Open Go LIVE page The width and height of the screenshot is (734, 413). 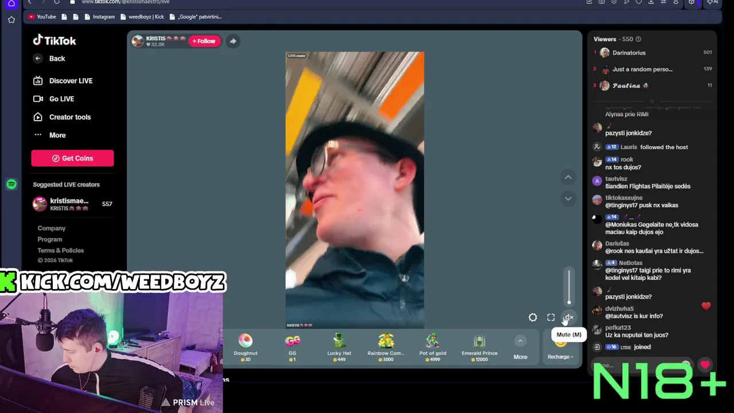(61, 99)
